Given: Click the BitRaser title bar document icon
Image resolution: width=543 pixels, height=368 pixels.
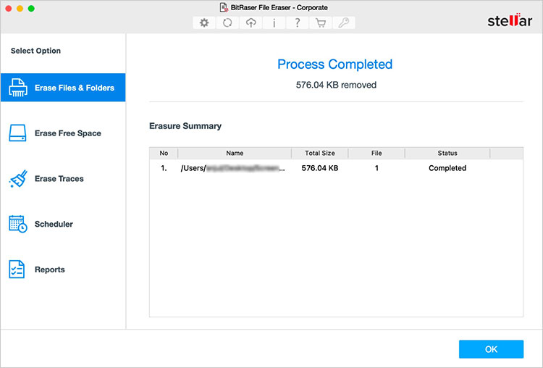Looking at the screenshot, I should tap(224, 7).
